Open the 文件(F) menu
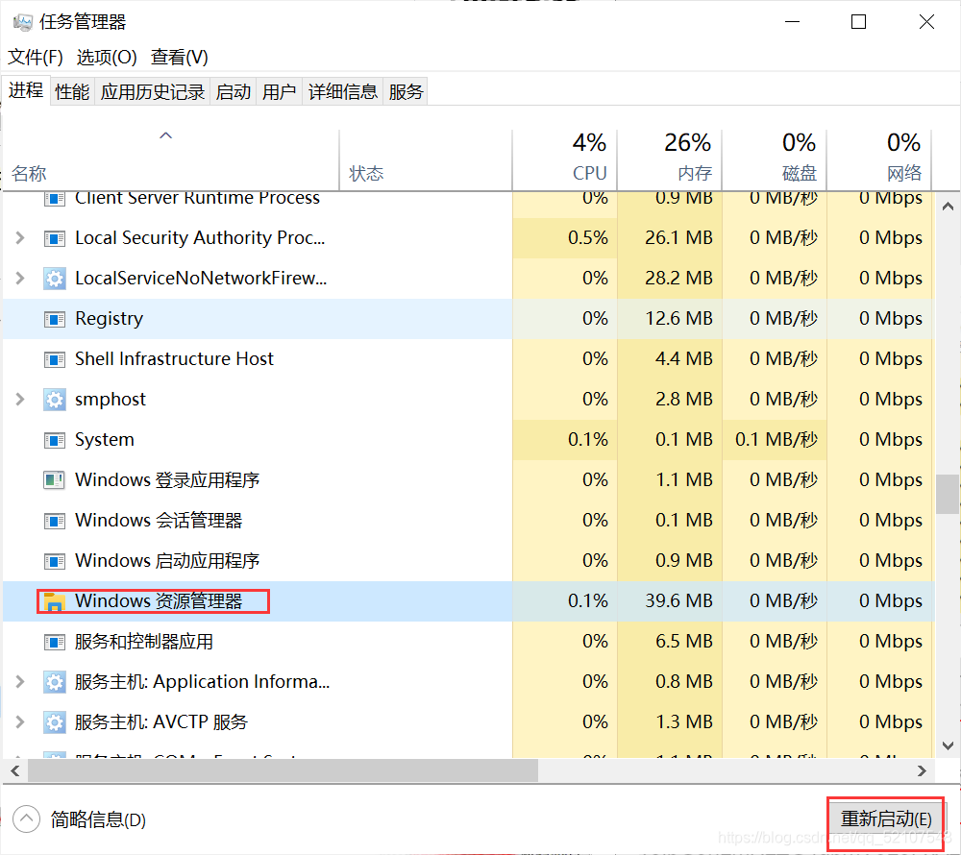The image size is (961, 855). [x=36, y=57]
